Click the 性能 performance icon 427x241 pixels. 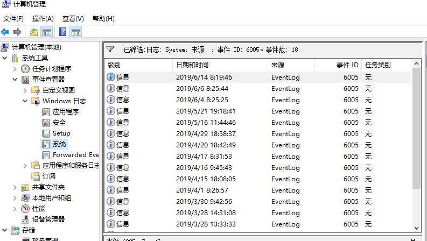point(25,209)
